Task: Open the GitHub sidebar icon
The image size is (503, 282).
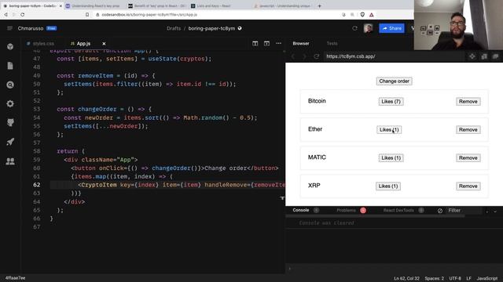Action: (x=10, y=122)
